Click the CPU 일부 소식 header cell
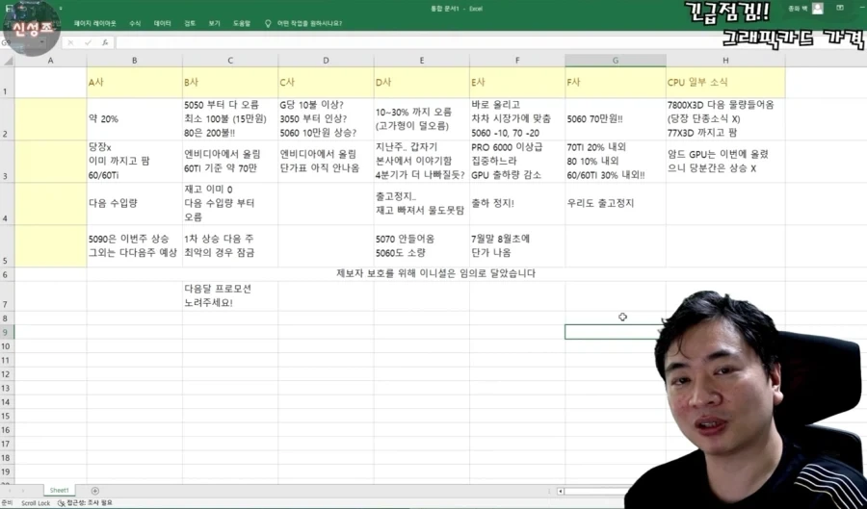The width and height of the screenshot is (867, 509). pyautogui.click(x=725, y=83)
